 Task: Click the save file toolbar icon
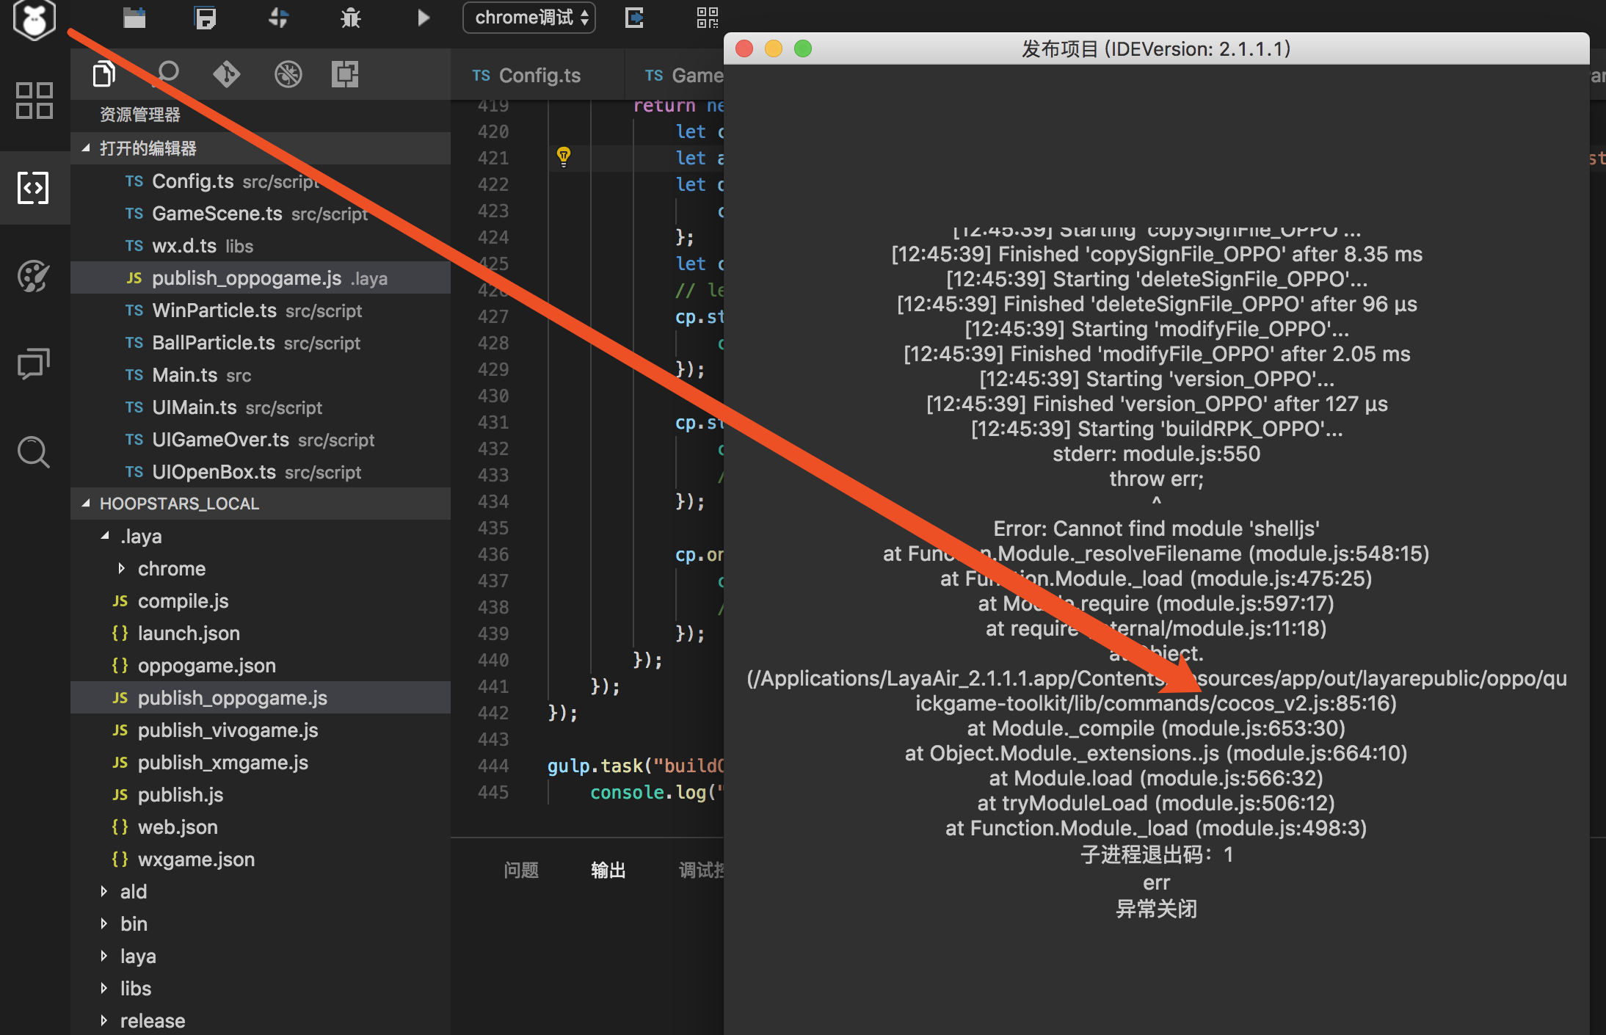[206, 18]
